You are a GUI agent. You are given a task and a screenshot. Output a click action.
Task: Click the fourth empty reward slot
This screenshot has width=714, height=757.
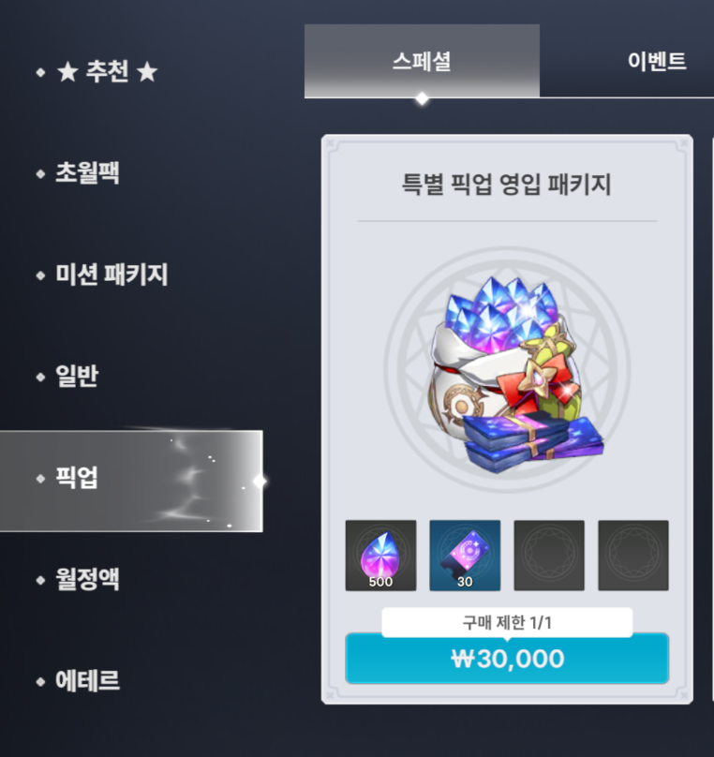633,556
